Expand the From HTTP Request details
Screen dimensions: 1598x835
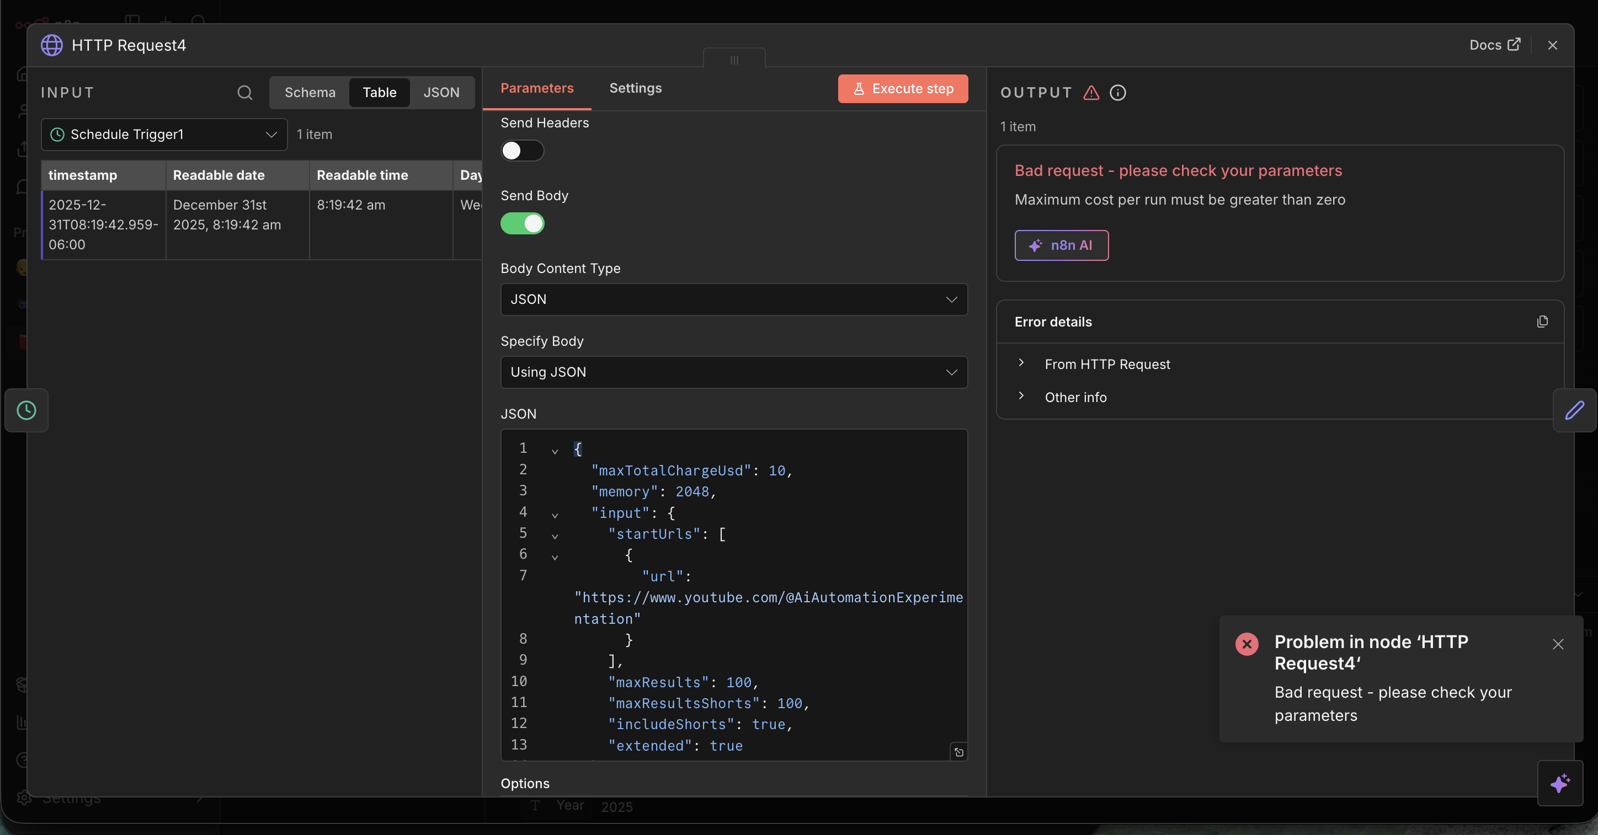[x=1107, y=365]
